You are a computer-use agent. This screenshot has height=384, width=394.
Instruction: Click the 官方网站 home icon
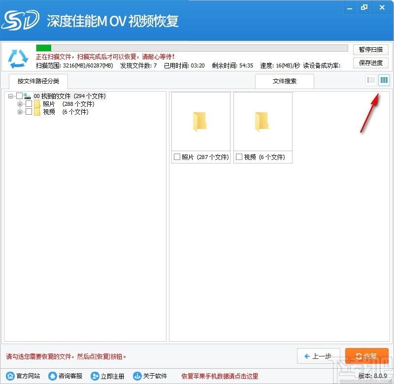click(10, 376)
